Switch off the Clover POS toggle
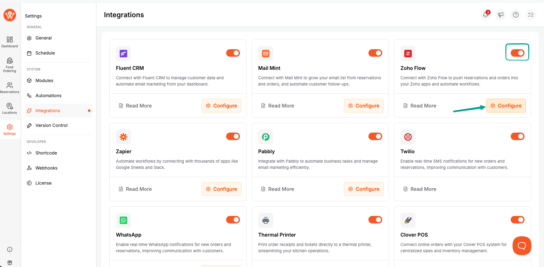544x267 pixels. (518, 220)
